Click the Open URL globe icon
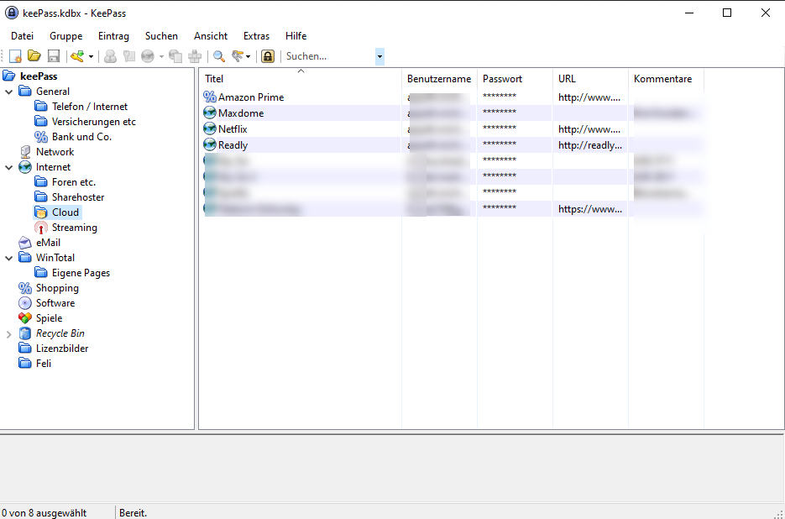 click(x=148, y=56)
